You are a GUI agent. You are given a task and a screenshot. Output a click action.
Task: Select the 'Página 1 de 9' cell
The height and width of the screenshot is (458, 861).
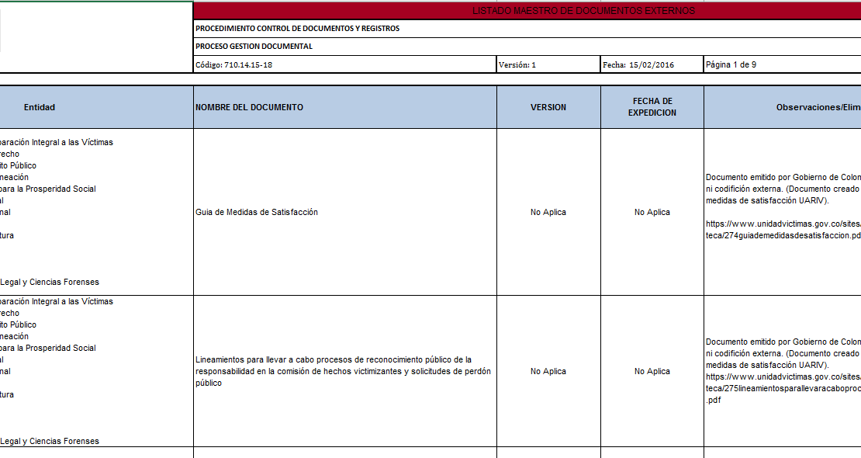pyautogui.click(x=783, y=64)
